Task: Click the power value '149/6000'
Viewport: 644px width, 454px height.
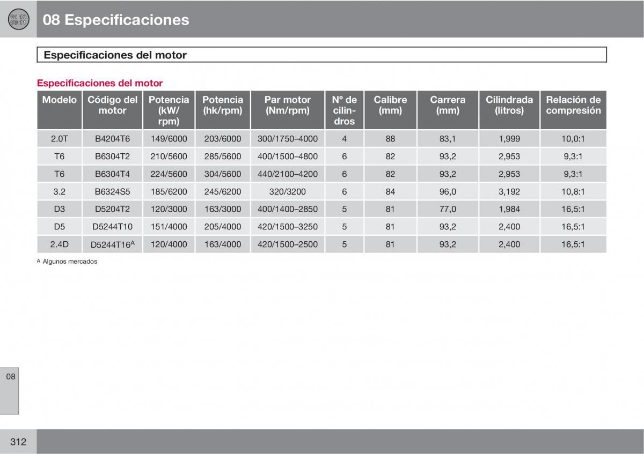Action: (x=169, y=139)
